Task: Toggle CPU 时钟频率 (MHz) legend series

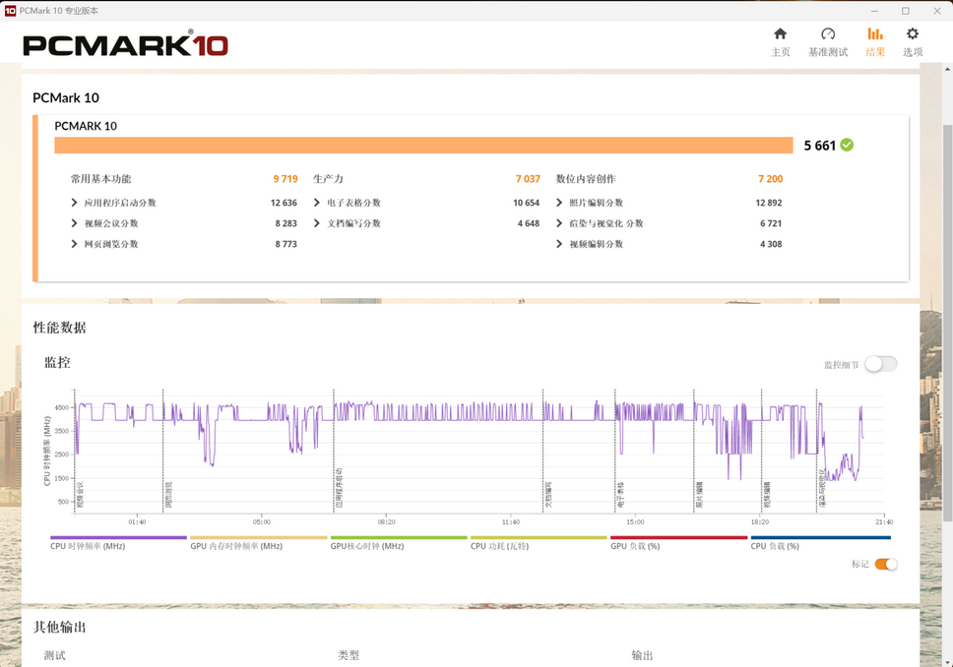Action: pos(88,546)
